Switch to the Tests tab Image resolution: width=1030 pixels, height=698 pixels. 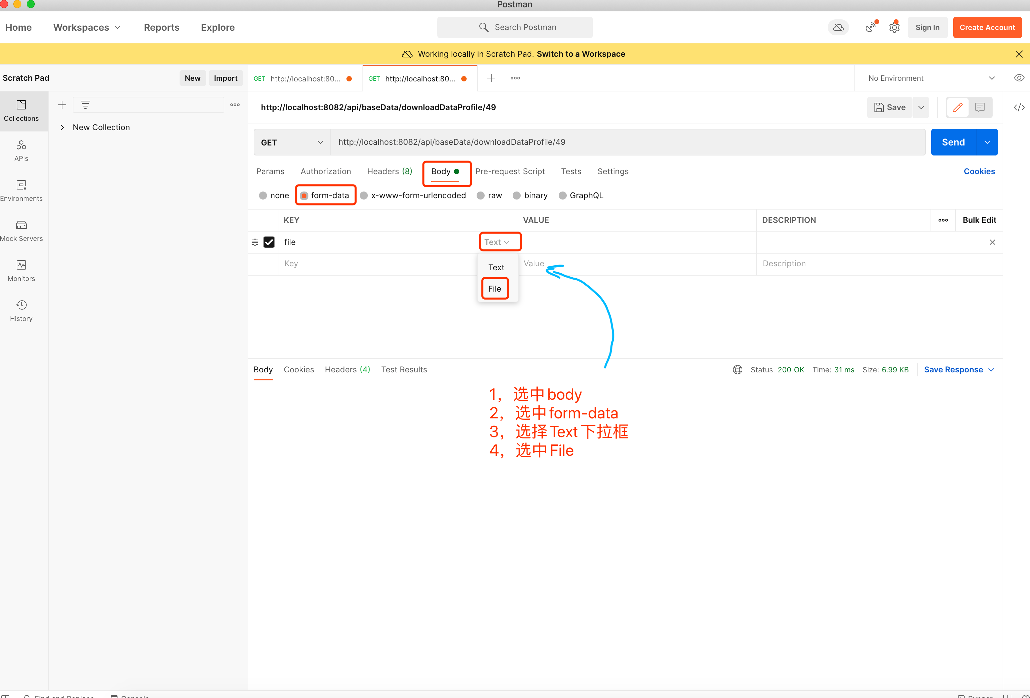(x=571, y=171)
